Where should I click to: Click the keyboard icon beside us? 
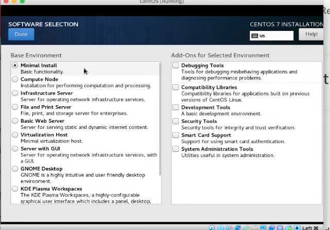click(x=255, y=35)
